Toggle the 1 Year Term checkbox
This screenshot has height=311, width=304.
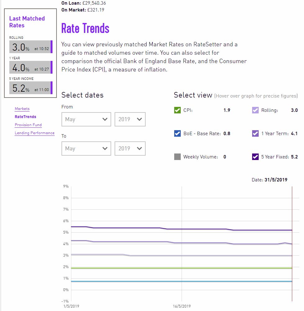coord(255,134)
